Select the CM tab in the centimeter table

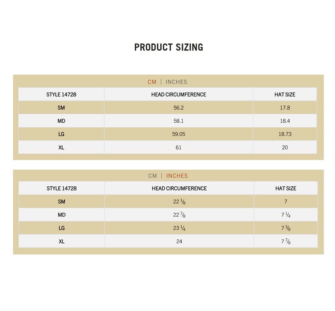point(152,82)
